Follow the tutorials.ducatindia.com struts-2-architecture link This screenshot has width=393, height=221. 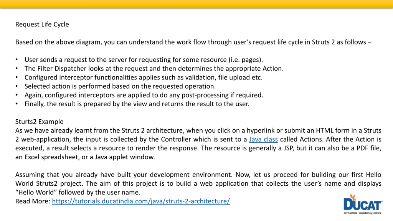click(141, 201)
